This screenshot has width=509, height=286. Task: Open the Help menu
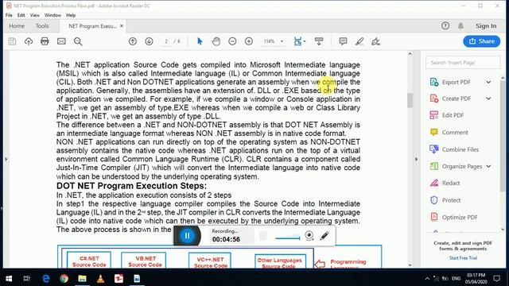click(x=71, y=15)
